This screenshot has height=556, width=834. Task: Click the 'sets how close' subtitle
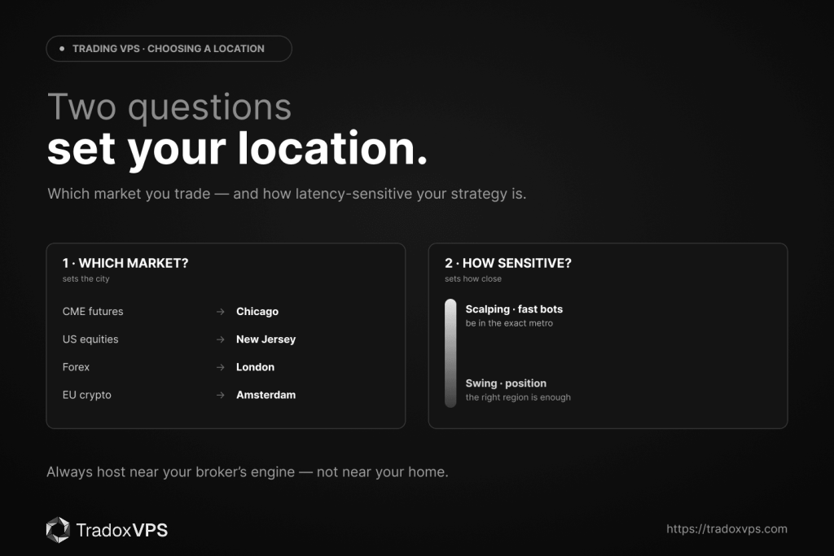point(473,278)
